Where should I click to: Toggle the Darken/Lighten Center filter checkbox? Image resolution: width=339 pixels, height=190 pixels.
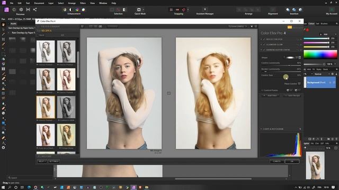coord(264,50)
